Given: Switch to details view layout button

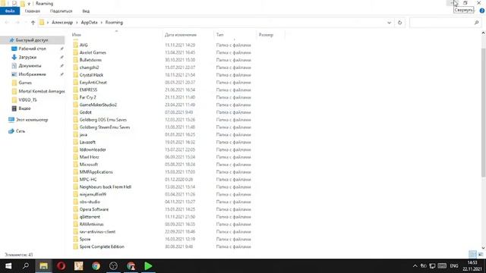Looking at the screenshot, I should [472, 255].
